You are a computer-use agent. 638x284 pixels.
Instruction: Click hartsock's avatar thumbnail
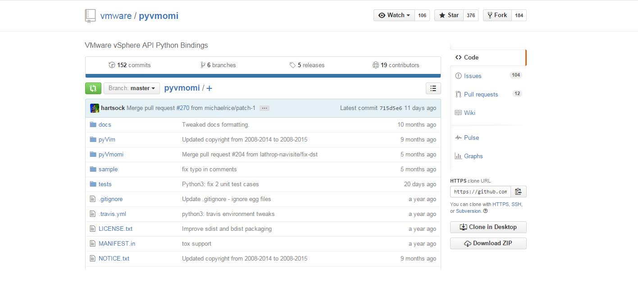95,108
